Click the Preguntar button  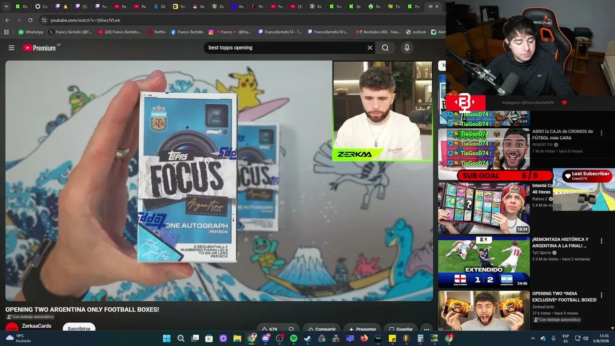tap(362, 329)
